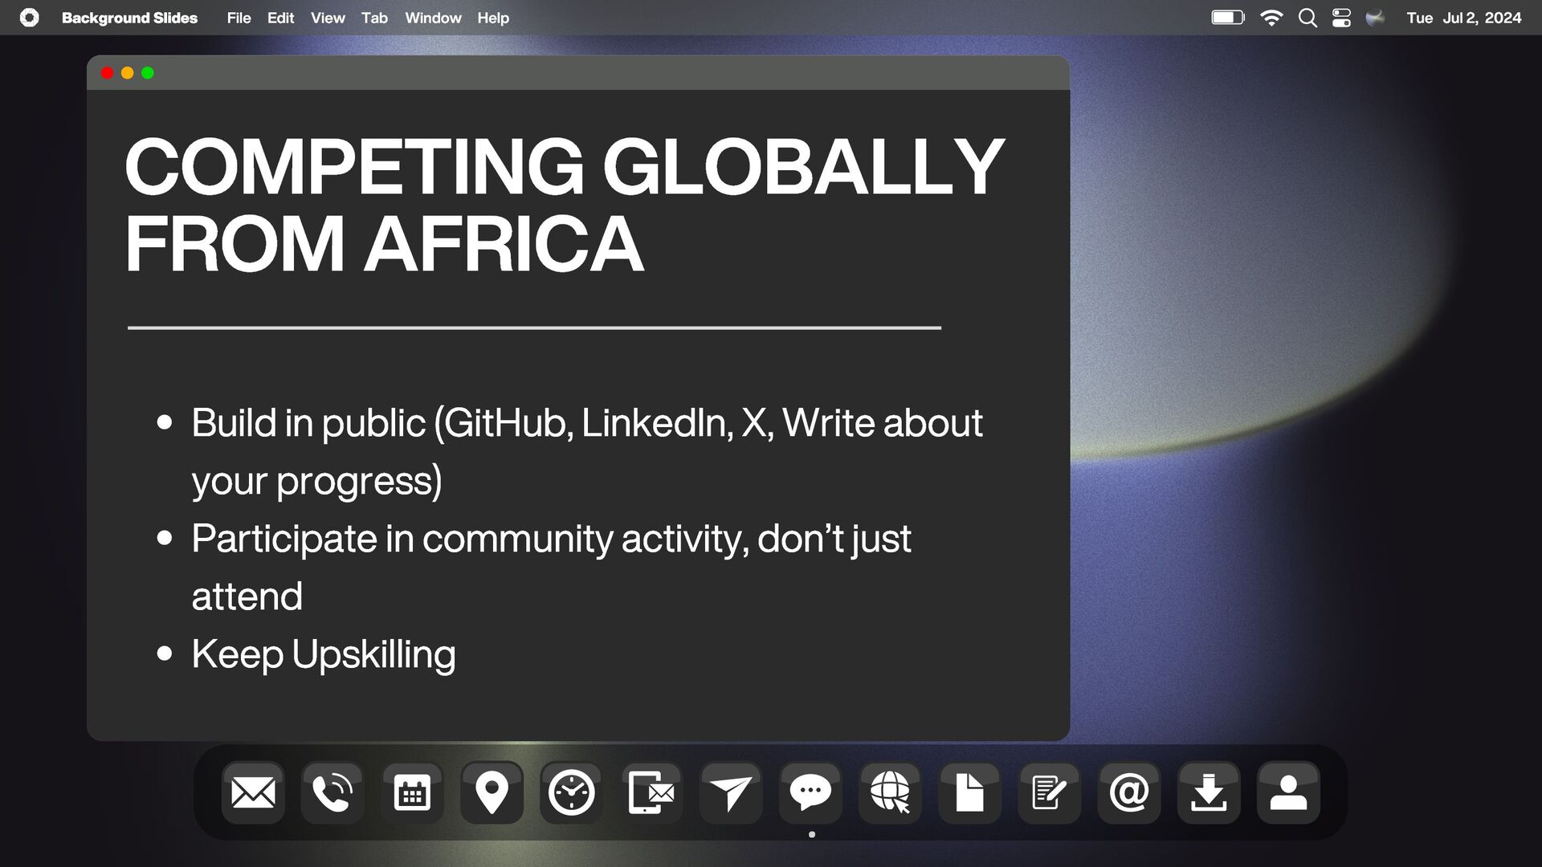The height and width of the screenshot is (867, 1542).
Task: Click the map location pin icon
Action: pyautogui.click(x=492, y=793)
